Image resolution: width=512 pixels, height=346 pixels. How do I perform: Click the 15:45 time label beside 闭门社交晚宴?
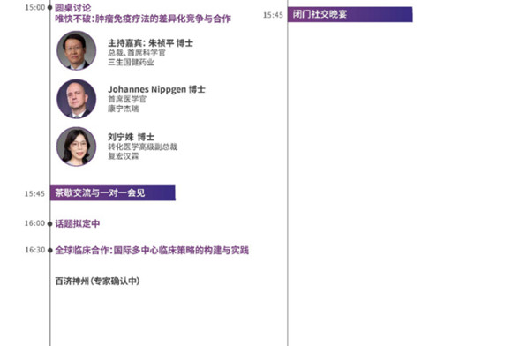273,15
